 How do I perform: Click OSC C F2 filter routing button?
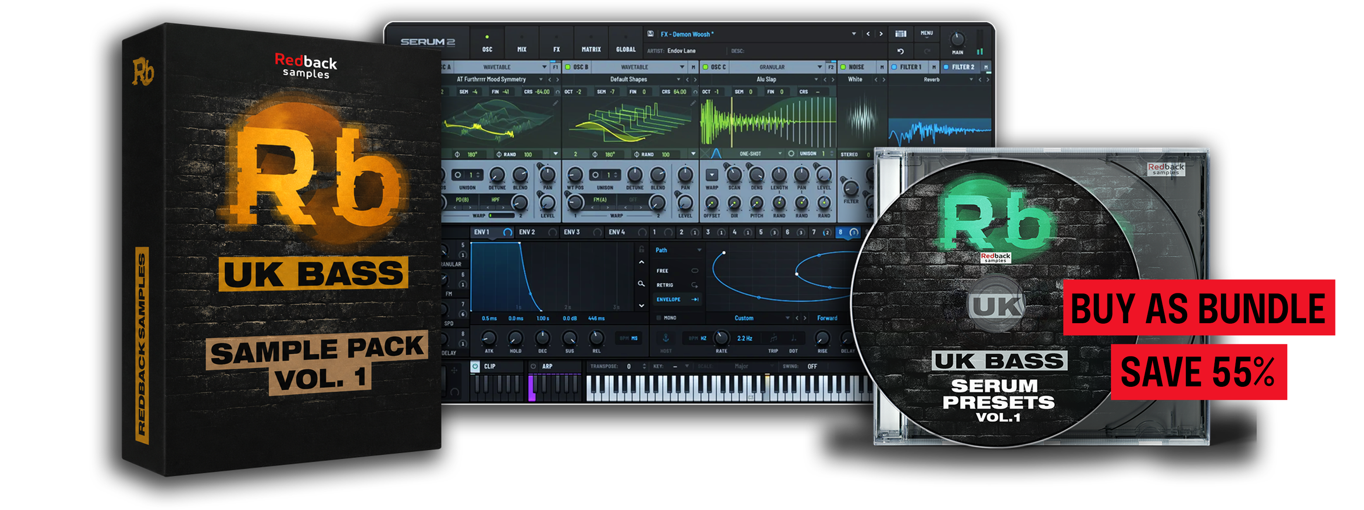point(831,67)
